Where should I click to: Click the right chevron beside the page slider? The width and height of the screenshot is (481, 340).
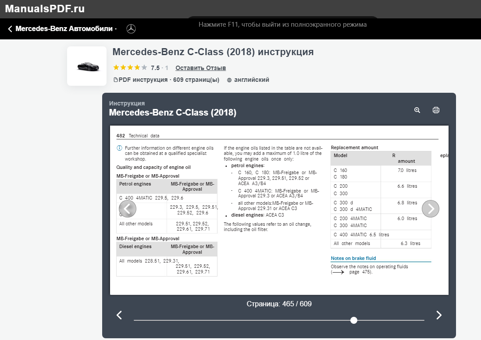click(x=439, y=315)
